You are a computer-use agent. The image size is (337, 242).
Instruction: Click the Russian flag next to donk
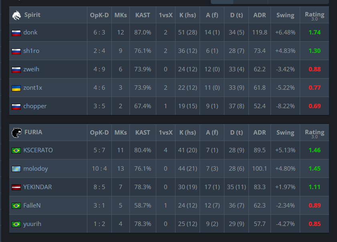(x=16, y=33)
